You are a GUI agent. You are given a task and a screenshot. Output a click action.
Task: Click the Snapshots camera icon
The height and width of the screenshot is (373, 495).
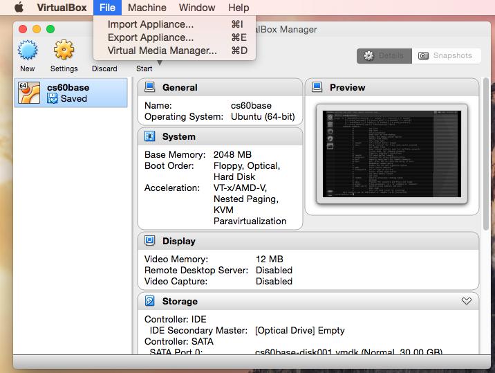tap(423, 56)
